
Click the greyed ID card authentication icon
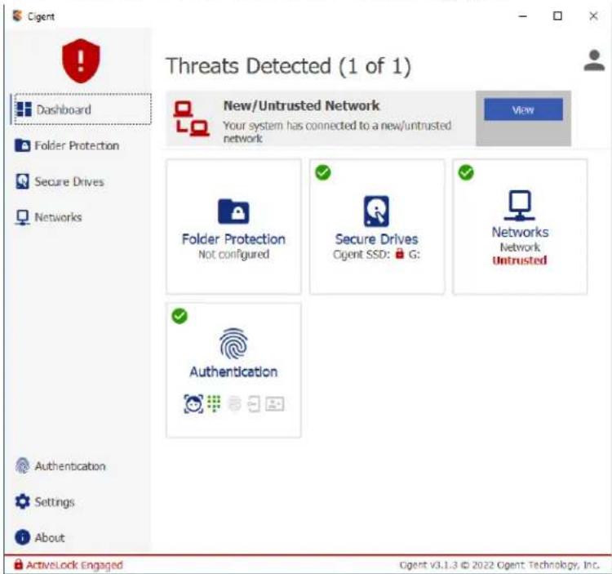pyautogui.click(x=275, y=403)
